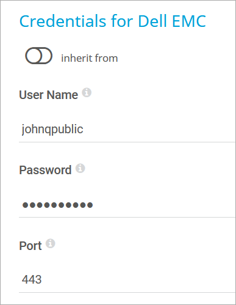Select the User Name label
Screen dimensions: 236x305
click(x=48, y=95)
